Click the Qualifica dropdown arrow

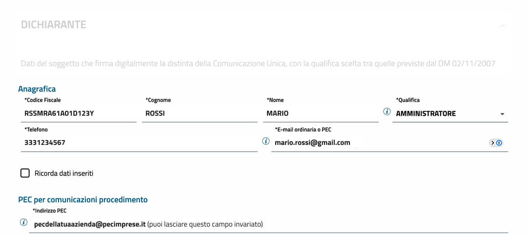pos(502,114)
